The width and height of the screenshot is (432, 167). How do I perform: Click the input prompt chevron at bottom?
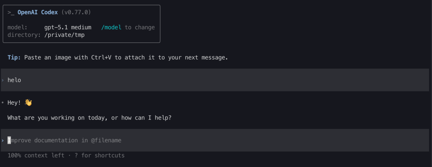click(x=3, y=140)
